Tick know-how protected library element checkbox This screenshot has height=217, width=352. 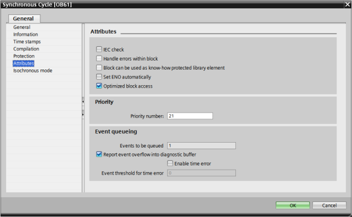click(99, 68)
